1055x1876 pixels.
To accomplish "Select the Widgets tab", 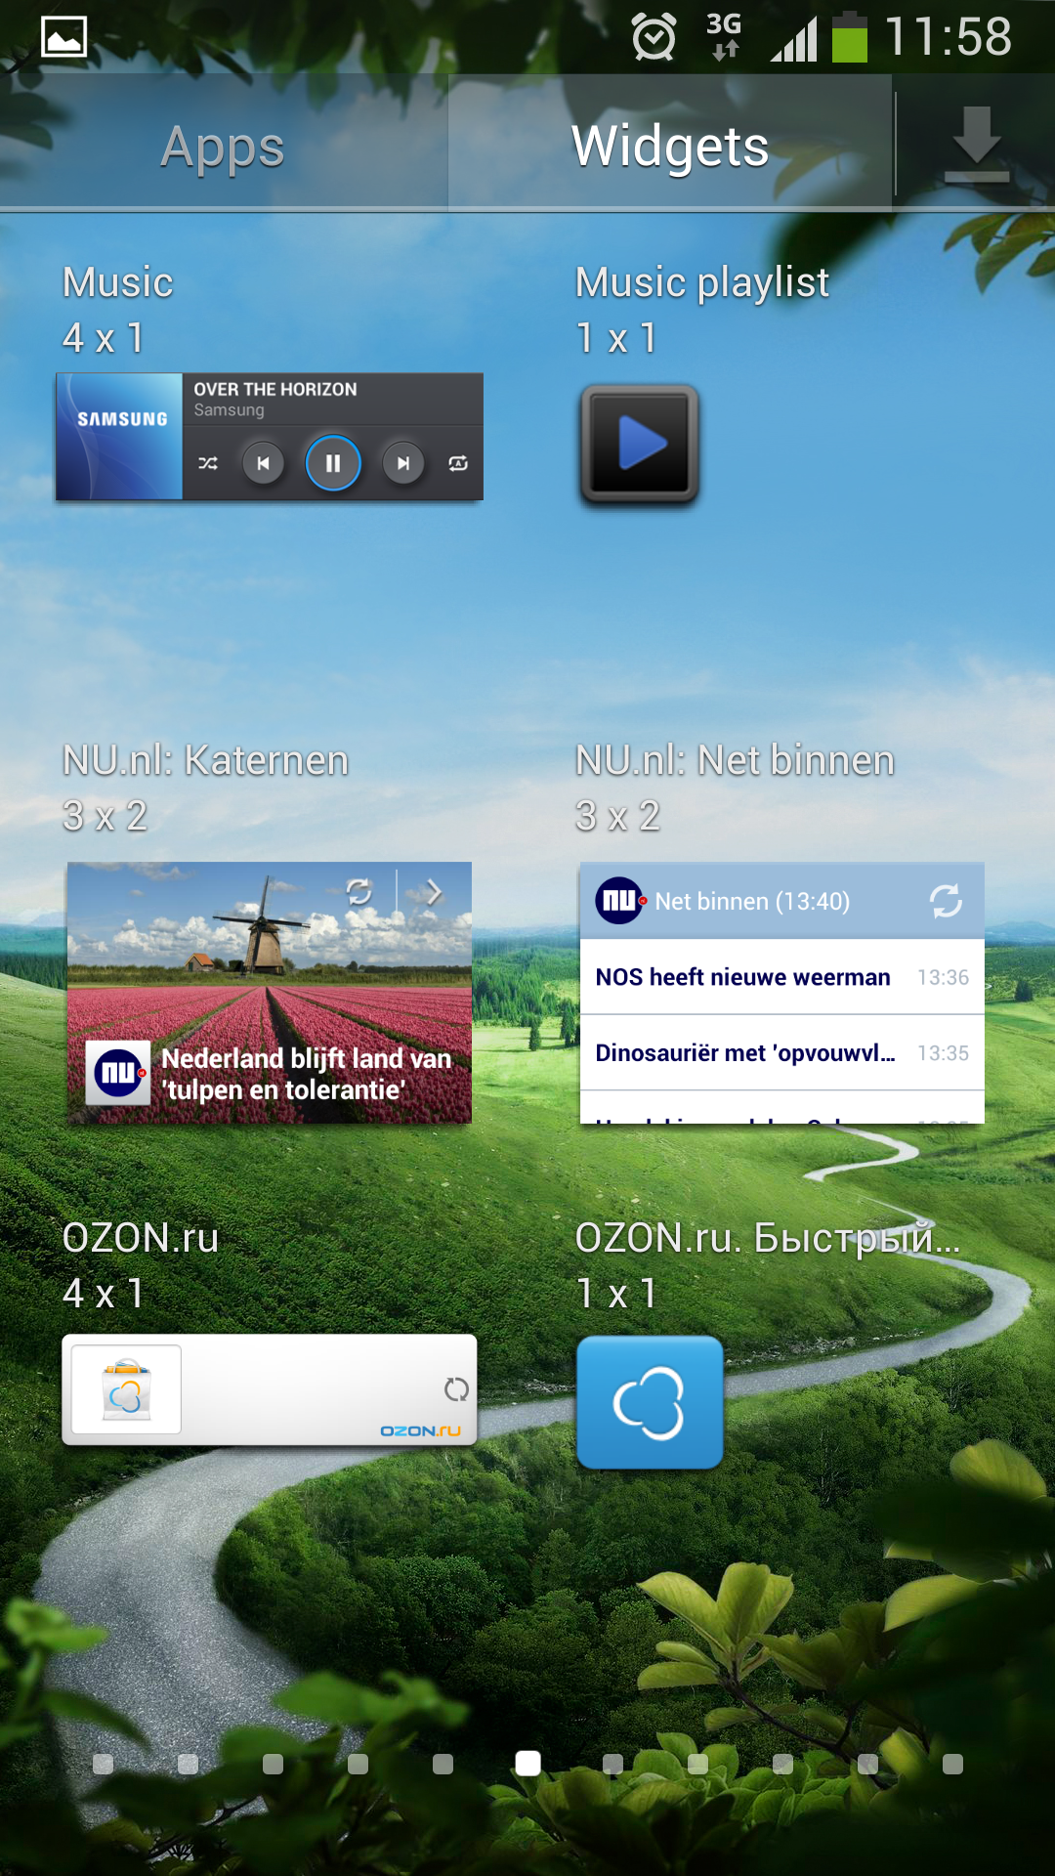I will pyautogui.click(x=670, y=147).
